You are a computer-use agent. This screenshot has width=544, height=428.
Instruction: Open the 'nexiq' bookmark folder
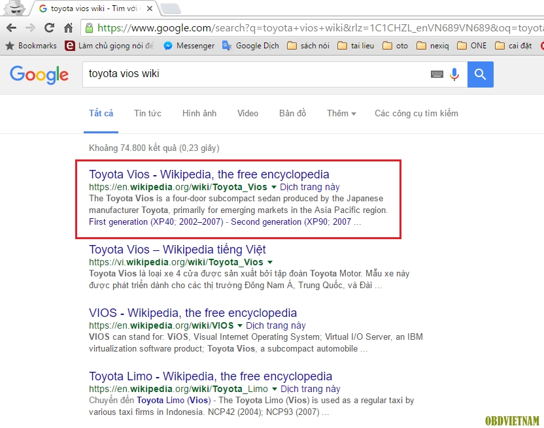432,46
